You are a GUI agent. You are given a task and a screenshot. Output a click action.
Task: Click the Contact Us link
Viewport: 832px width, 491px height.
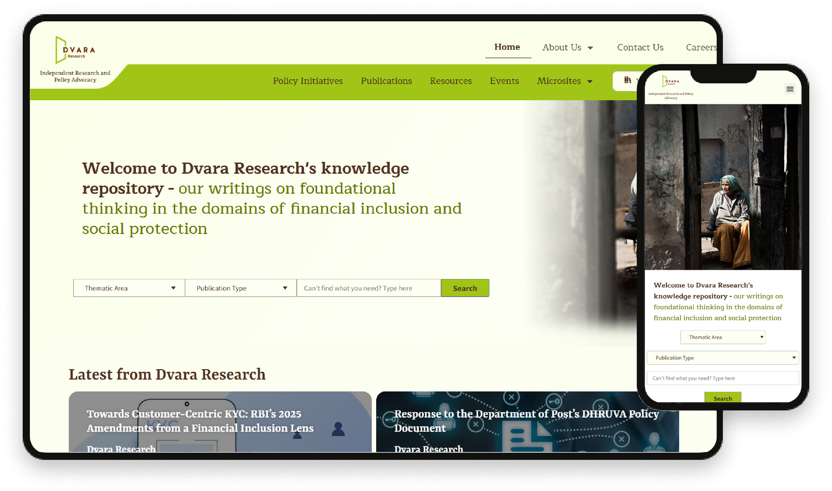pyautogui.click(x=640, y=47)
